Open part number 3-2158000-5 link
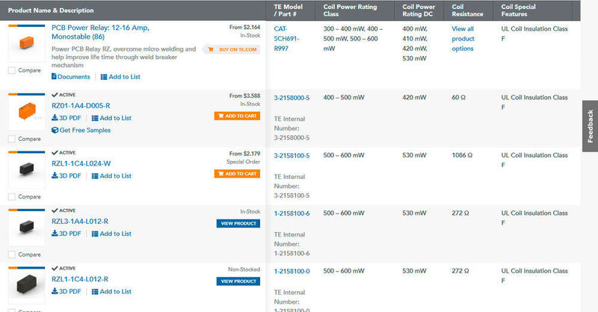The height and width of the screenshot is (312, 598). [292, 98]
